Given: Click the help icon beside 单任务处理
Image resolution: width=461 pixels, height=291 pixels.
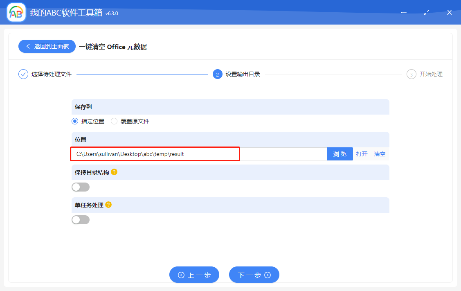Looking at the screenshot, I should click(109, 205).
